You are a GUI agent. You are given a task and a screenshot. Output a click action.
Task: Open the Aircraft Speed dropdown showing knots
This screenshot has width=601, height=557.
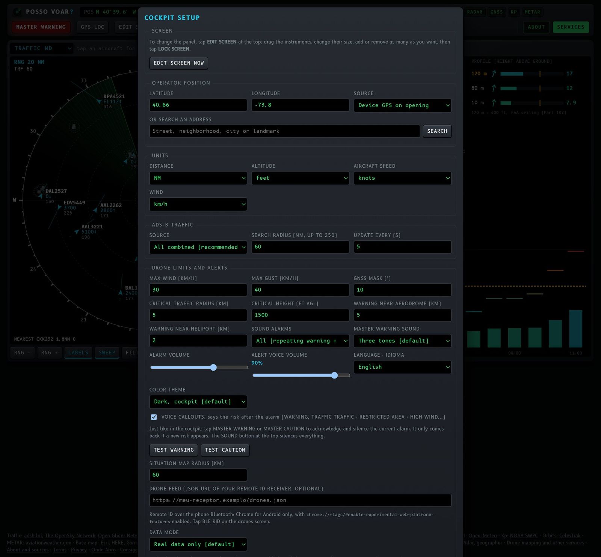point(402,178)
